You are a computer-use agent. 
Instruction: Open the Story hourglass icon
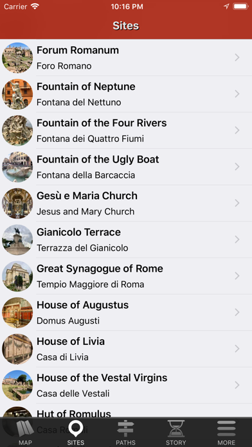click(x=175, y=429)
